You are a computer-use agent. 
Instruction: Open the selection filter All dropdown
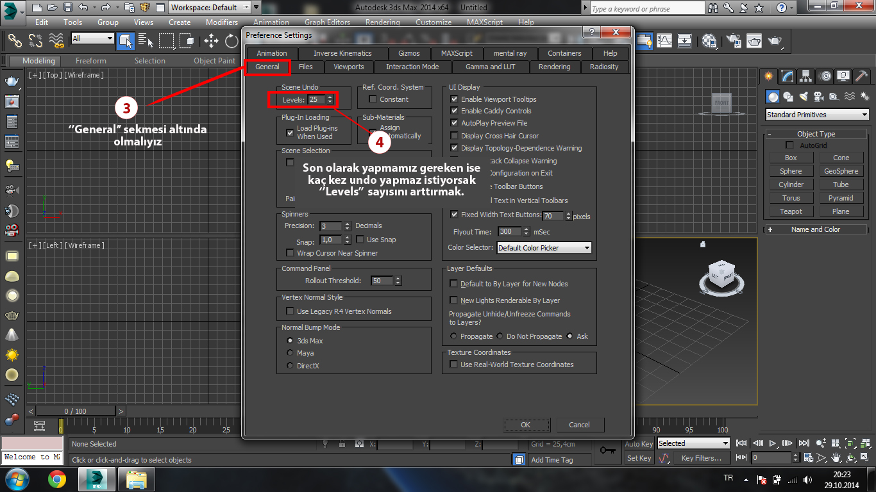pyautogui.click(x=92, y=38)
